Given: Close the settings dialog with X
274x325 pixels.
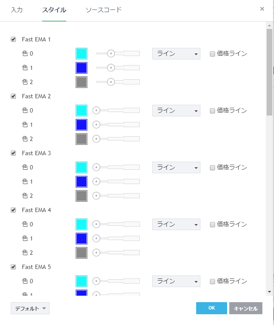Looking at the screenshot, I should coord(262,9).
